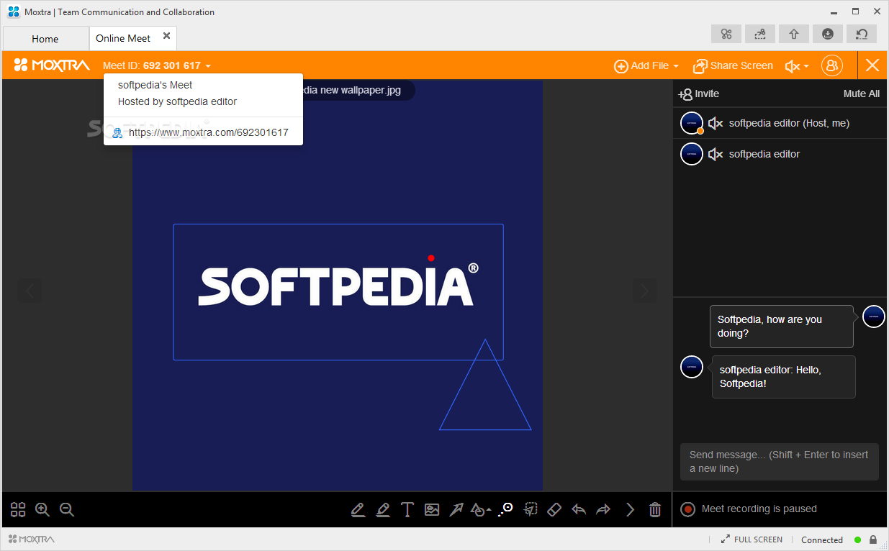
Task: Unmute the second softpedia editor participant
Action: pos(715,154)
